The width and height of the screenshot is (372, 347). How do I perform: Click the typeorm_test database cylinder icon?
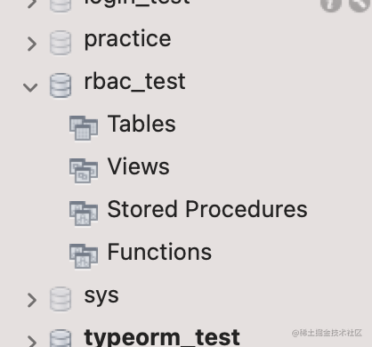click(61, 338)
